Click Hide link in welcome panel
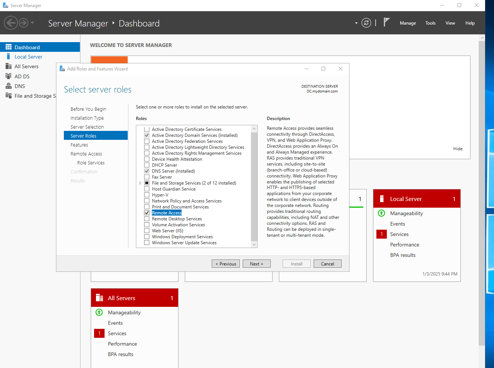 [458, 148]
